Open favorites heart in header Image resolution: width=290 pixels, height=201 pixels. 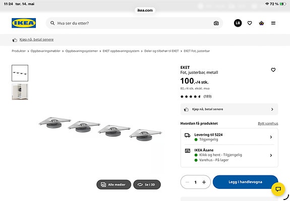coord(250,23)
